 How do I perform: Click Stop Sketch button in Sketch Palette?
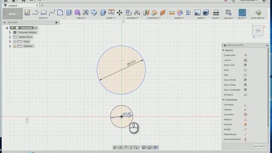point(259,146)
